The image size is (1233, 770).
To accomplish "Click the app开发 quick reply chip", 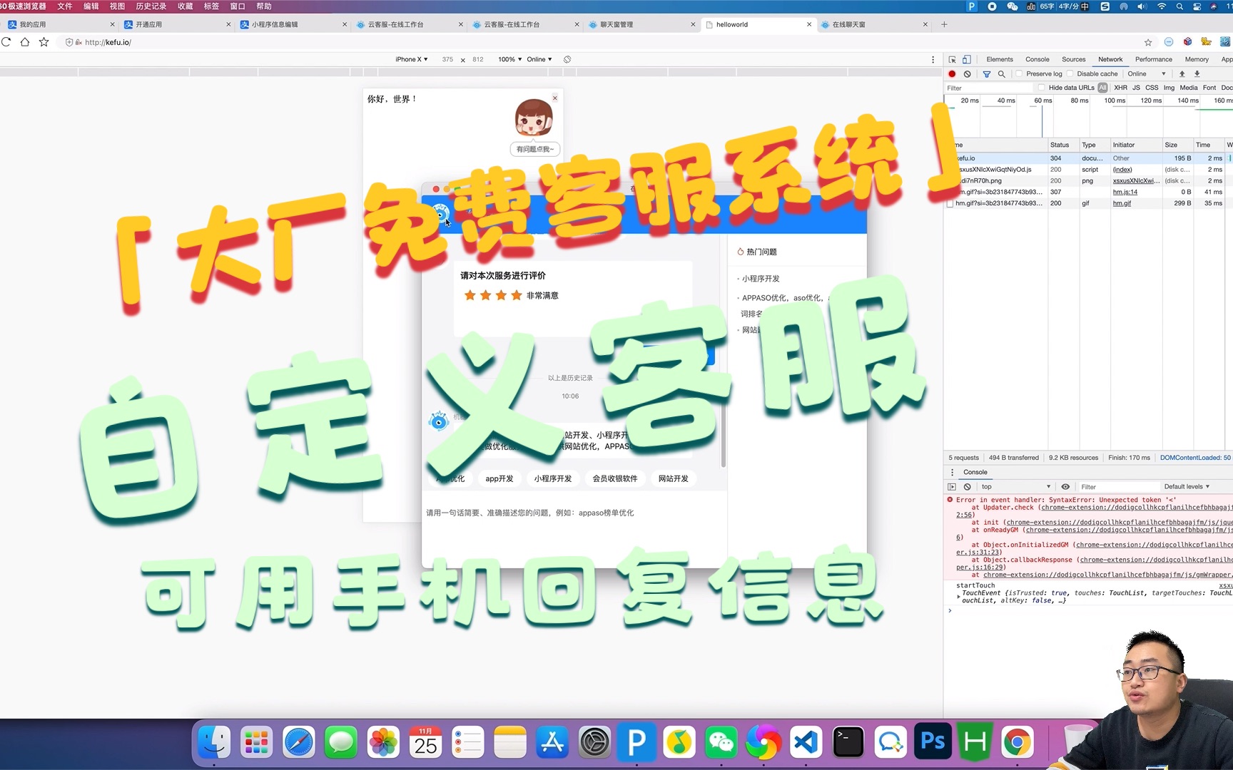I will point(499,479).
